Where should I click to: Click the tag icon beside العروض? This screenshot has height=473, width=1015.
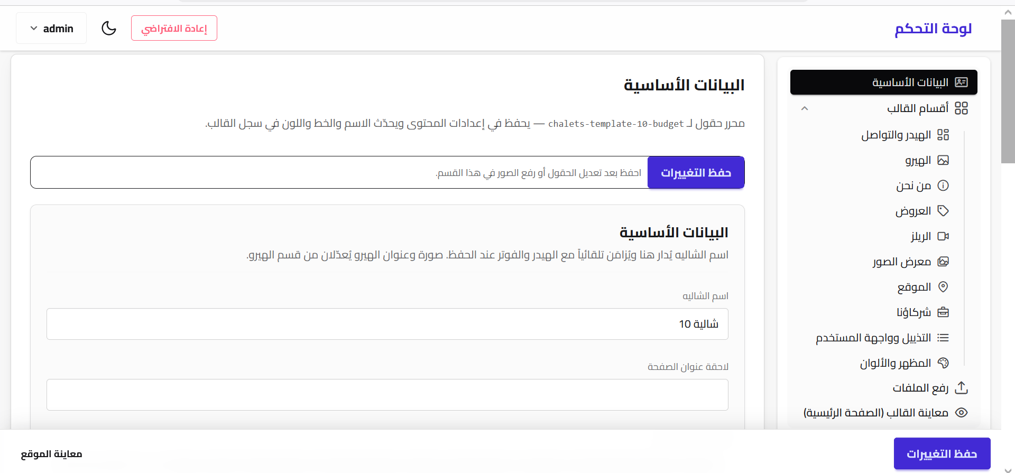(943, 211)
